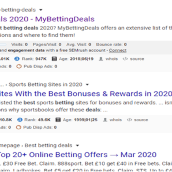
Task: Click the blue rank icon beside Rank: 947K
Action: (x=17, y=59)
